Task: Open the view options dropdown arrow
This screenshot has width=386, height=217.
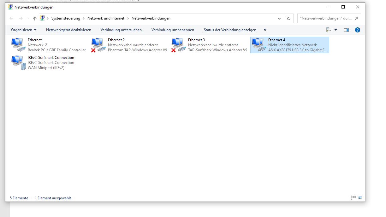Action: coord(336,30)
